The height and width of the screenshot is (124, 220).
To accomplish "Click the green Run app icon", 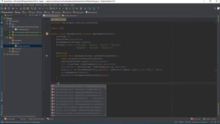I will (59, 9).
